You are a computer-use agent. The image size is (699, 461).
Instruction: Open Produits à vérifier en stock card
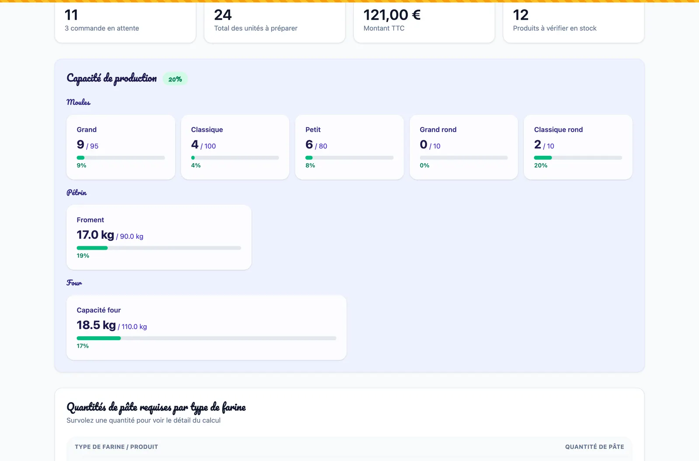click(574, 22)
